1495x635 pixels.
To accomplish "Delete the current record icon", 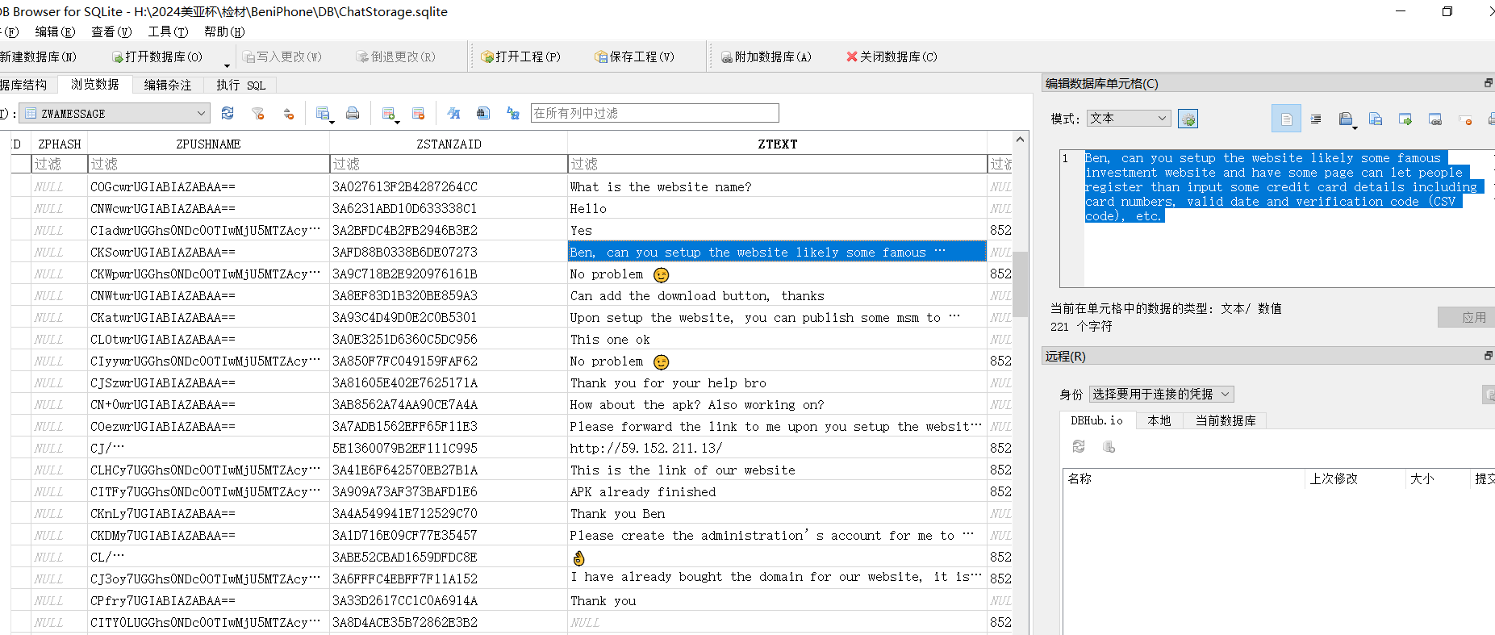I will coord(418,114).
